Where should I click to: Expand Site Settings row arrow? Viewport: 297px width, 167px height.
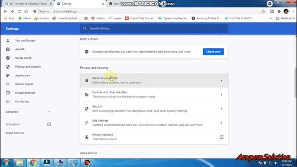coord(221,123)
